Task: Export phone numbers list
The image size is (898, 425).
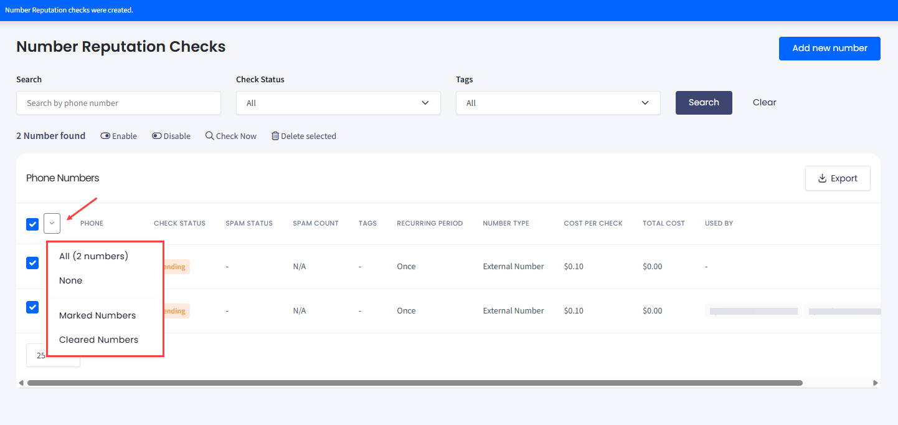Action: point(838,178)
